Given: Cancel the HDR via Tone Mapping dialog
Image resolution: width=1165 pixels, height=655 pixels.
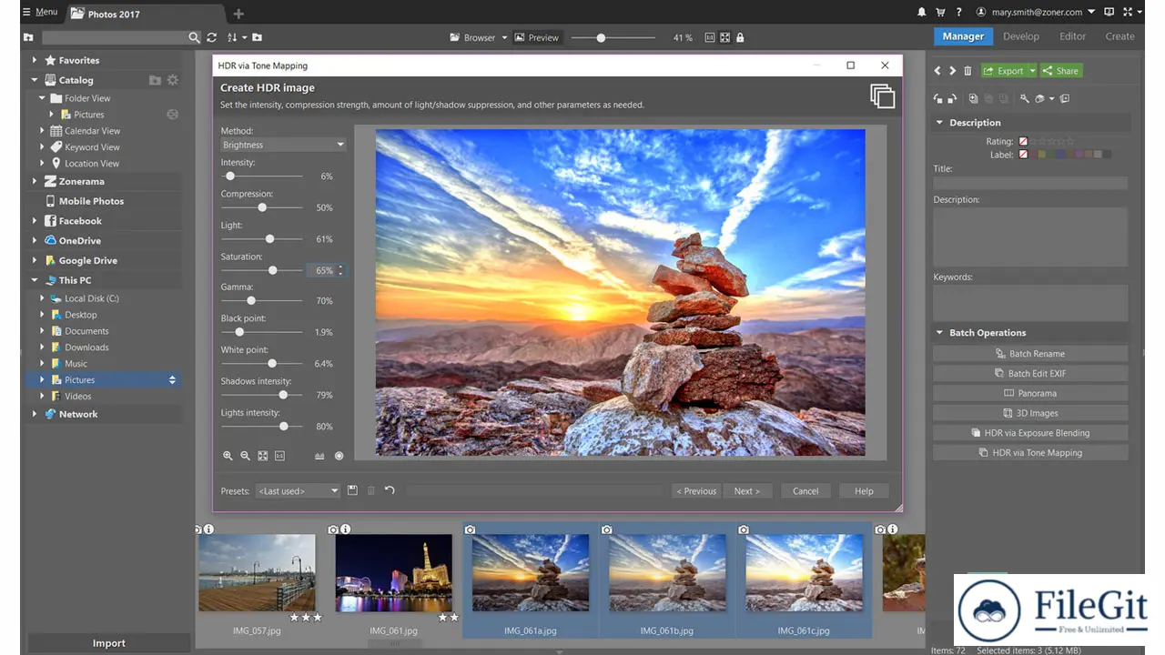Looking at the screenshot, I should 805,491.
